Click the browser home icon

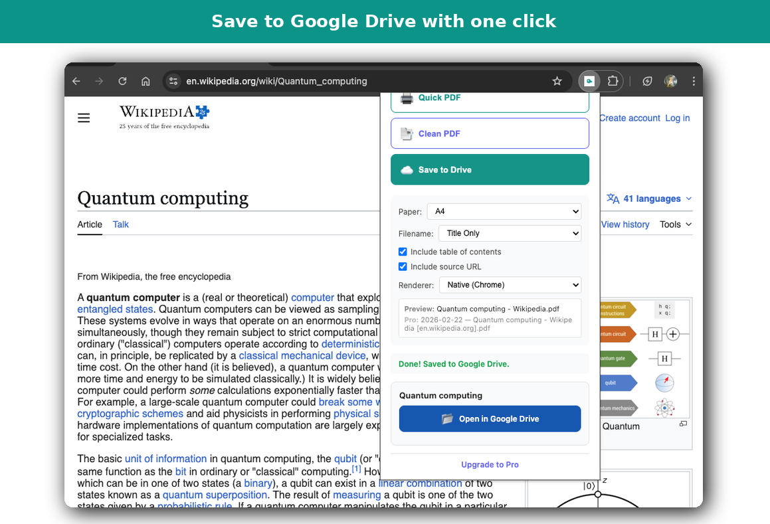click(x=145, y=80)
